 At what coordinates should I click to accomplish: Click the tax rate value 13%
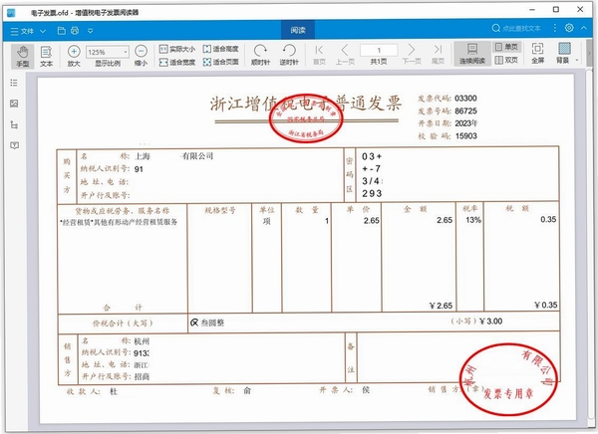[x=473, y=220]
